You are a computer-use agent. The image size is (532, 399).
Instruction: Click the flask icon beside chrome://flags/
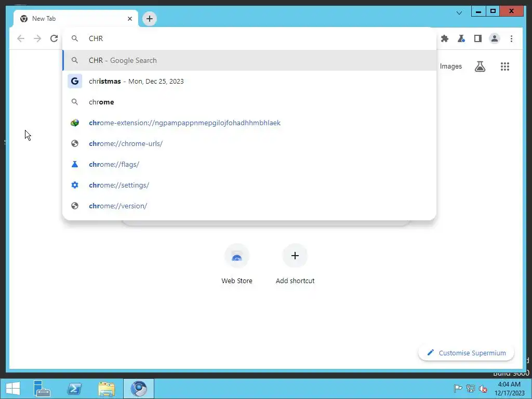(75, 164)
